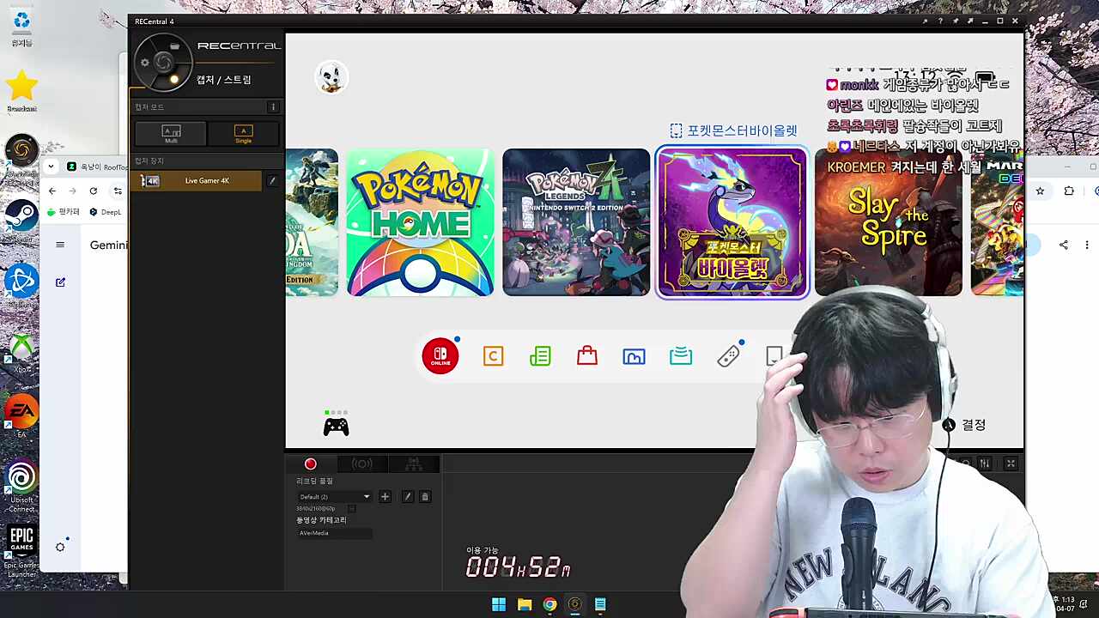Open the GameShare icon on Switch menu
The height and width of the screenshot is (618, 1099).
[x=681, y=355]
